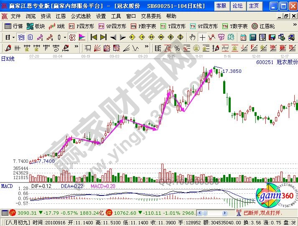Open the P四方形 square tool
The height and width of the screenshot is (226, 298).
click(82, 26)
